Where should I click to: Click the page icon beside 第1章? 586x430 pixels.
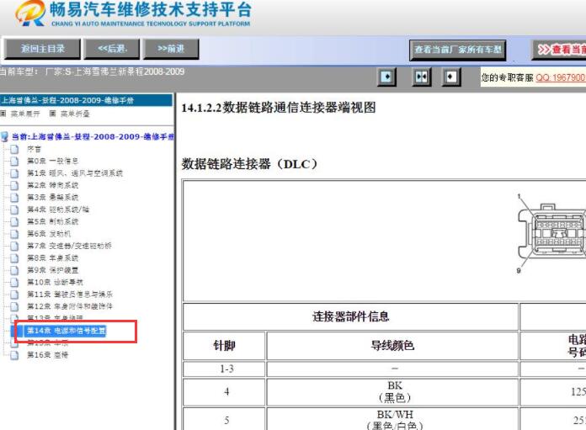pos(14,173)
